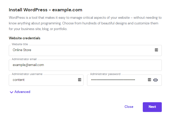The height and width of the screenshot is (122, 170).
Task: Click password manager icon in Website title field
Action: (x=156, y=50)
